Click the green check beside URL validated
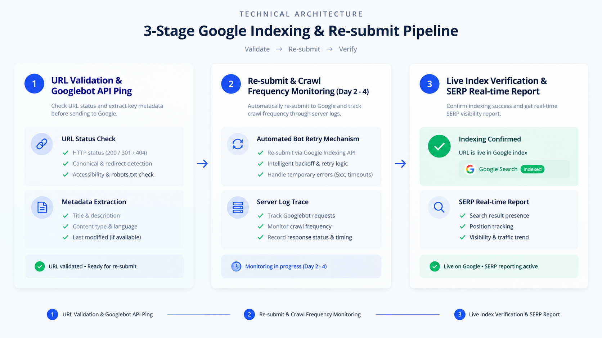This screenshot has width=602, height=338. [40, 266]
